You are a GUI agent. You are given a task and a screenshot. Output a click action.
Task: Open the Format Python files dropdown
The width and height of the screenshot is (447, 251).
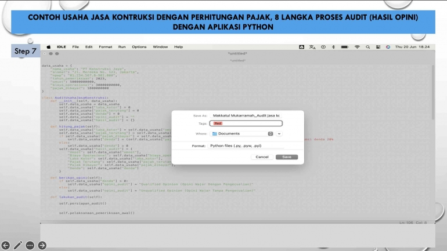tap(246, 145)
